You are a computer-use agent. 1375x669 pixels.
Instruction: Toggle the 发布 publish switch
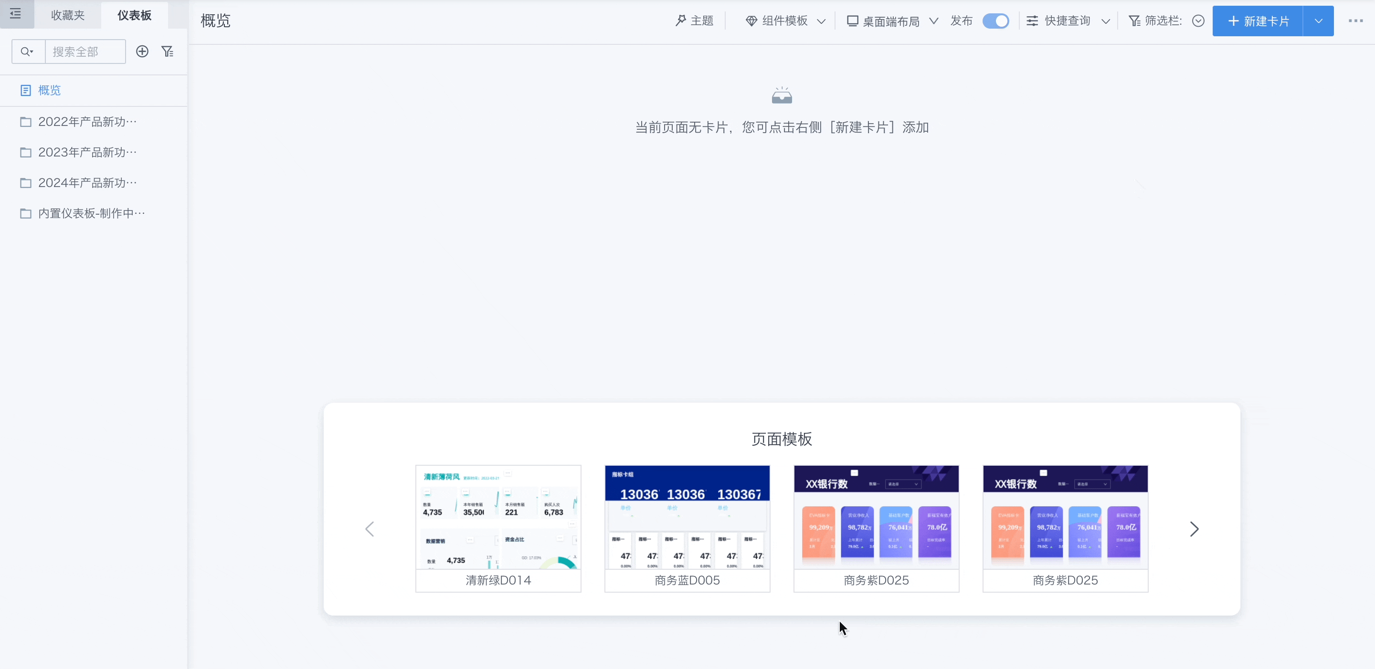click(995, 21)
